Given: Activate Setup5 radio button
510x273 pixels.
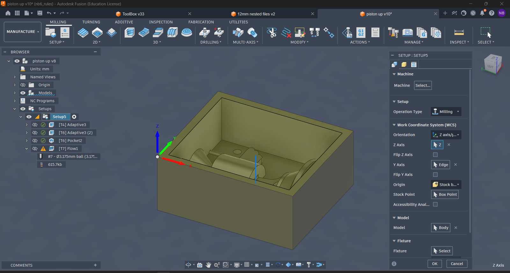Looking at the screenshot, I should (x=74, y=117).
